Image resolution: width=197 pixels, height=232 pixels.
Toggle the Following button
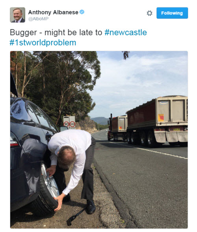(x=172, y=13)
